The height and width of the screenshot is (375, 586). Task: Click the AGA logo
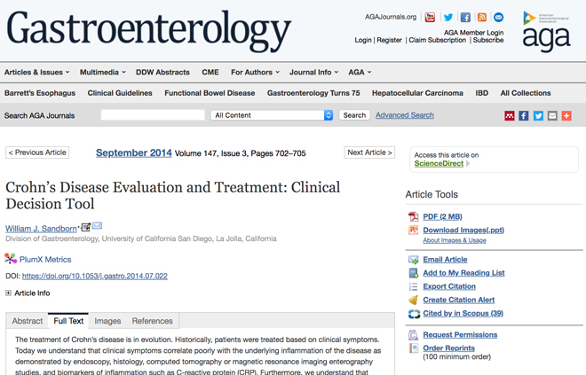click(546, 31)
